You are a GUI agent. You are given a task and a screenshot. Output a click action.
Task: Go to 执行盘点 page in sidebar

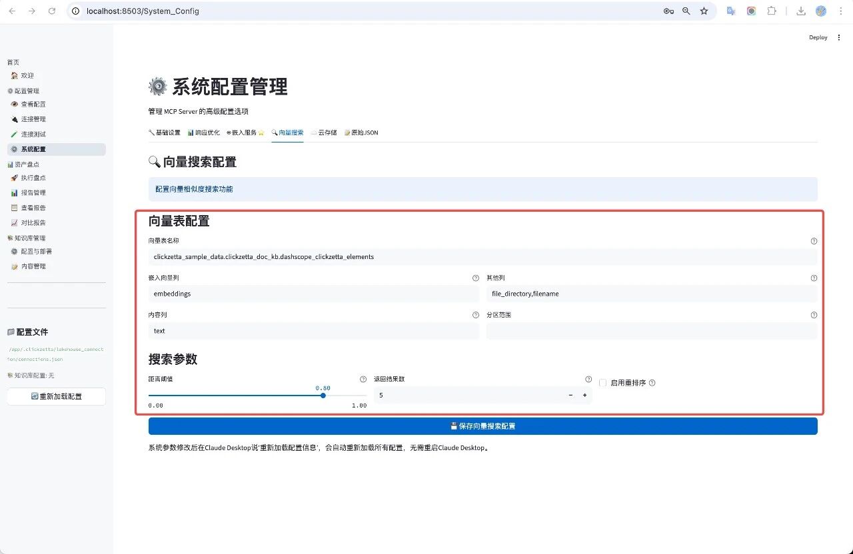pyautogui.click(x=33, y=178)
